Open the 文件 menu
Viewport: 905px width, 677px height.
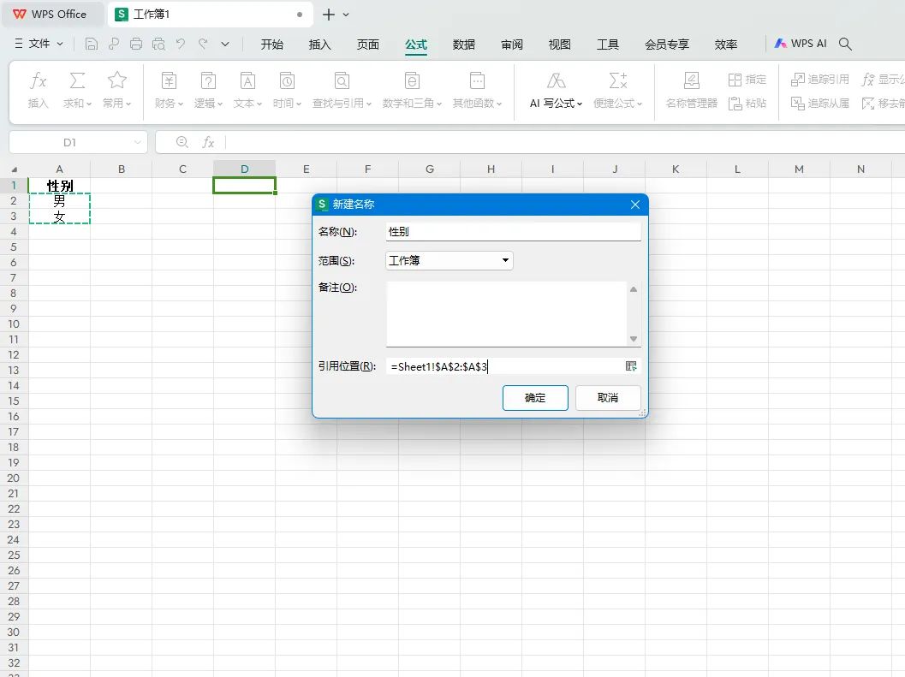pyautogui.click(x=39, y=44)
